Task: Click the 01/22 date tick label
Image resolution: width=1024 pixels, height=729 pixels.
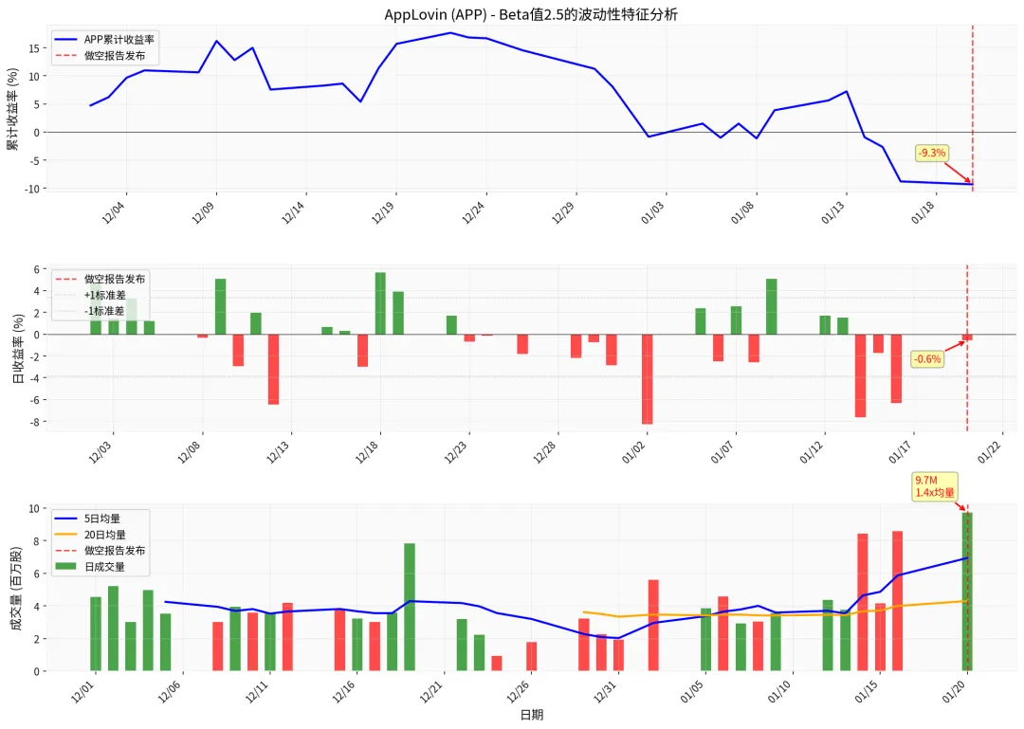Action: 989,453
